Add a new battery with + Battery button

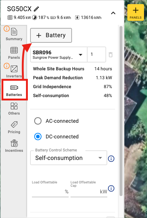click(x=51, y=35)
